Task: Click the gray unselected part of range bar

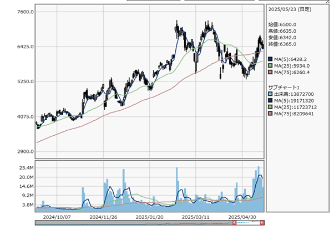Action: tap(134, 223)
